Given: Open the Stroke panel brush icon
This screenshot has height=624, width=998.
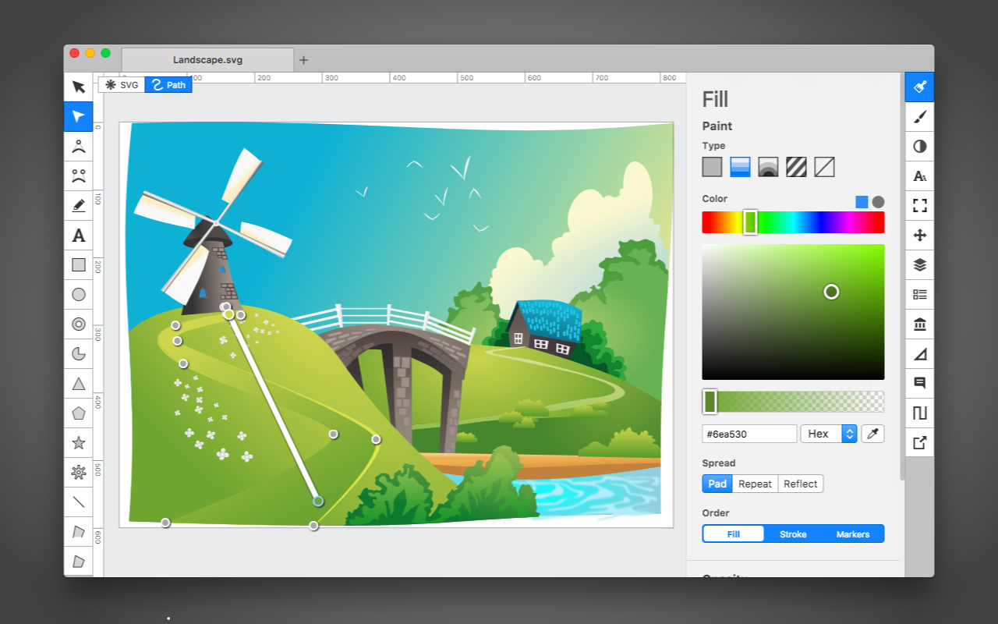Looking at the screenshot, I should (919, 116).
